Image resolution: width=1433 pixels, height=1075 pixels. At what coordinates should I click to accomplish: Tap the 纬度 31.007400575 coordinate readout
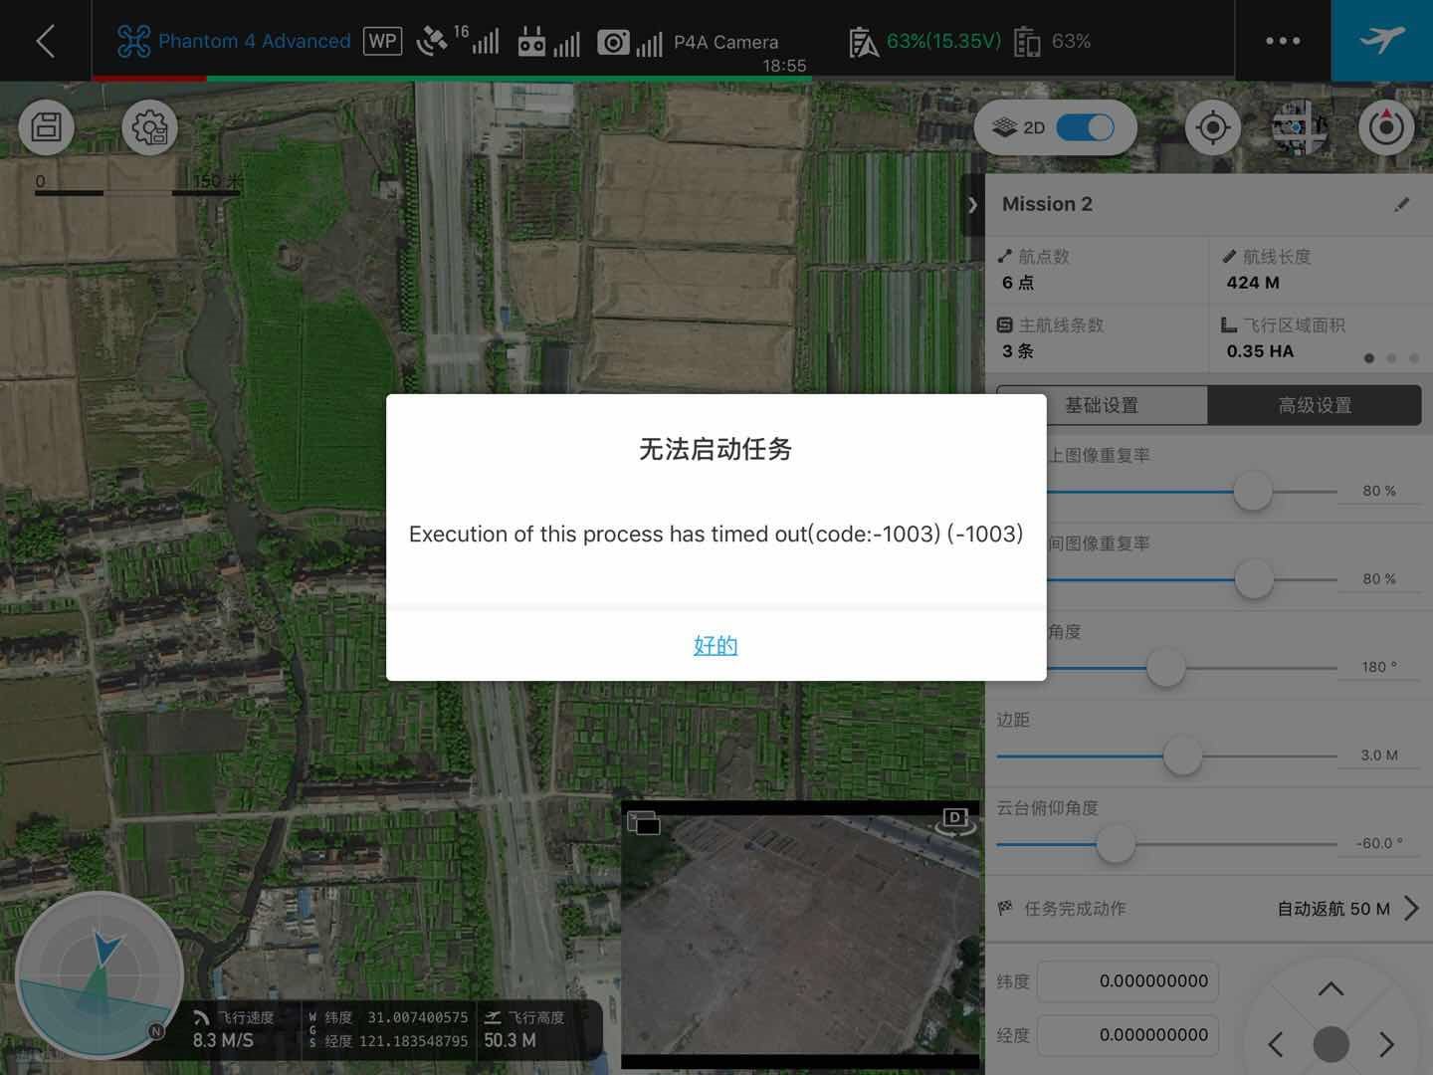(396, 1017)
